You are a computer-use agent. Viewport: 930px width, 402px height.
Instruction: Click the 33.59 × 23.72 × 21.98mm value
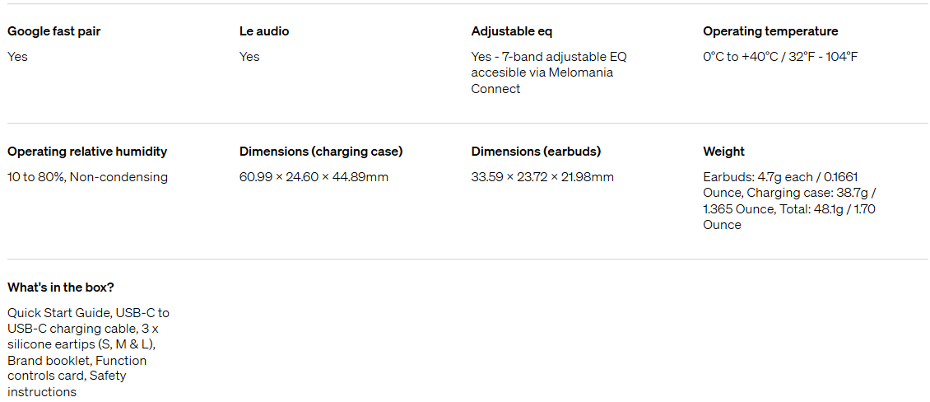tap(542, 177)
